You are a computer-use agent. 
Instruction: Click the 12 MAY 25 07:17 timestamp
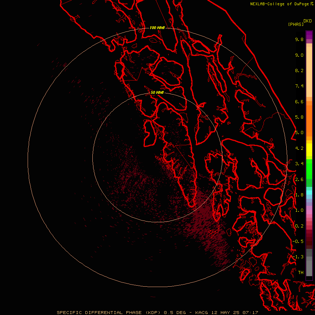[x=234, y=313]
